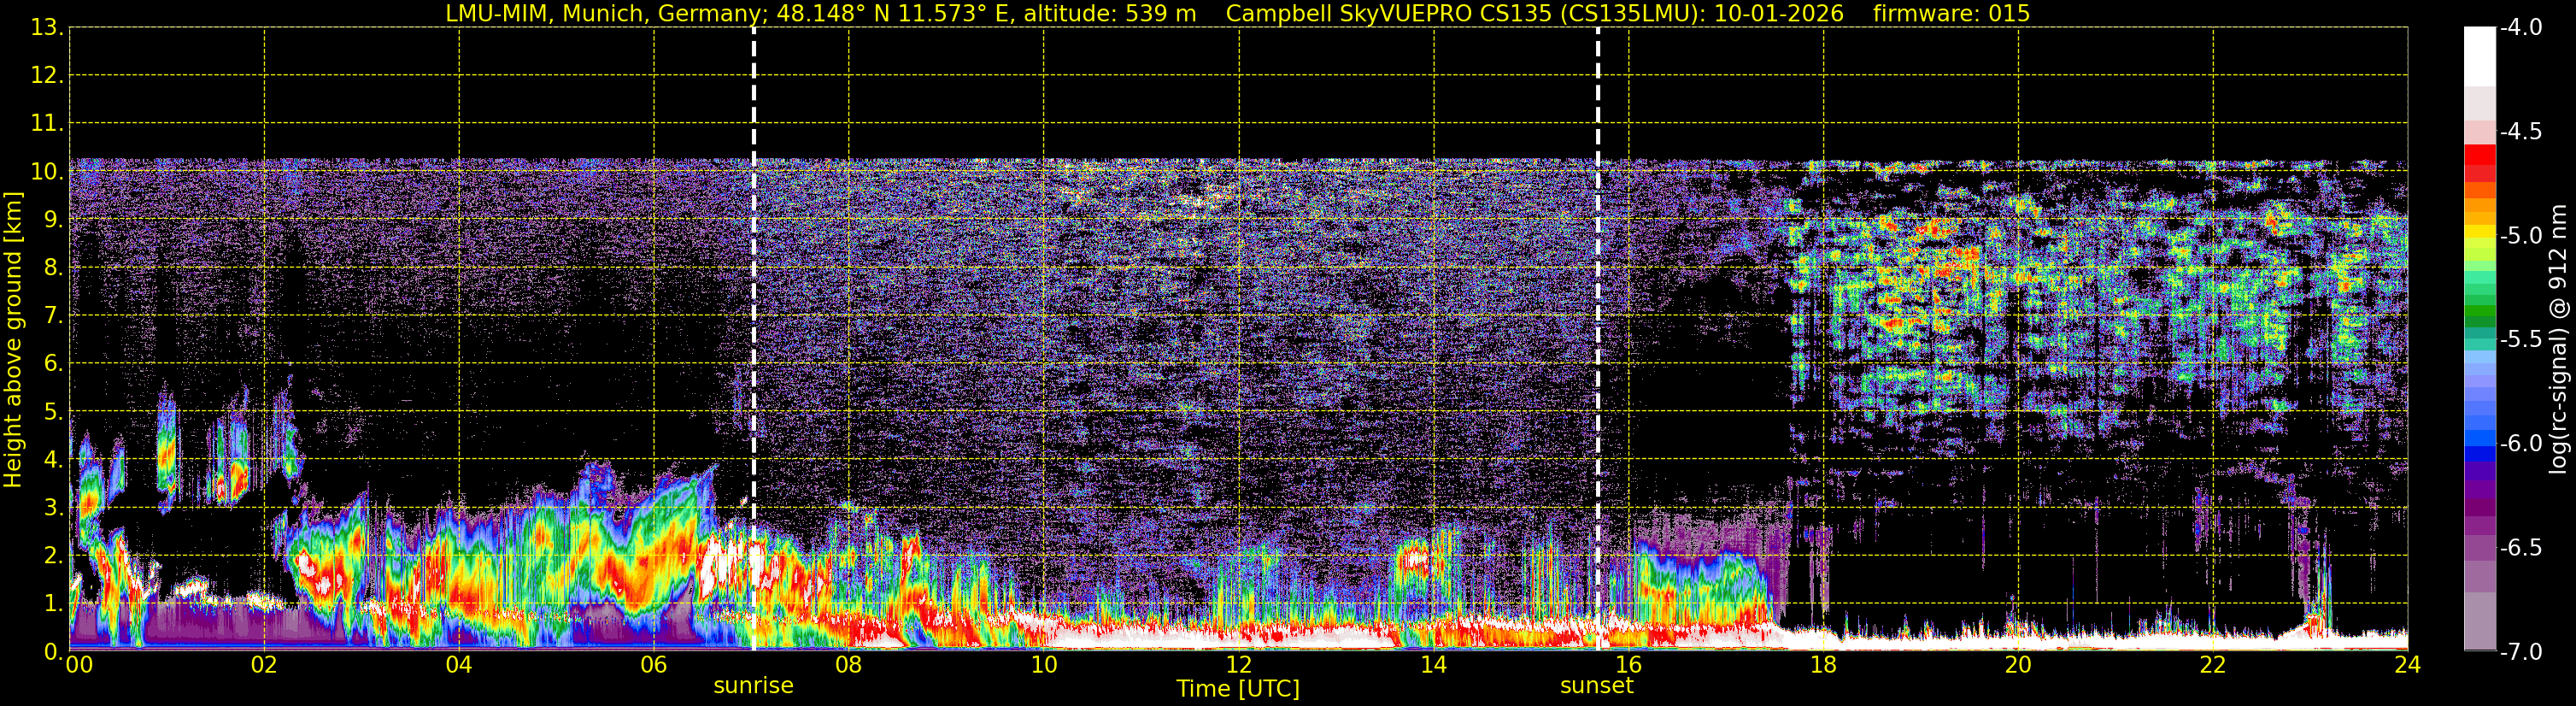The width and height of the screenshot is (2576, 706).
Task: Click the white top of the colorbar
Action: 2479,56
